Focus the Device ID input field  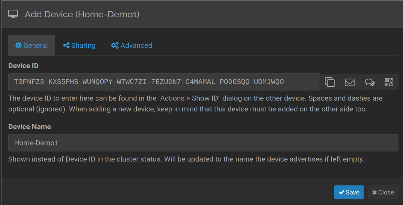164,82
